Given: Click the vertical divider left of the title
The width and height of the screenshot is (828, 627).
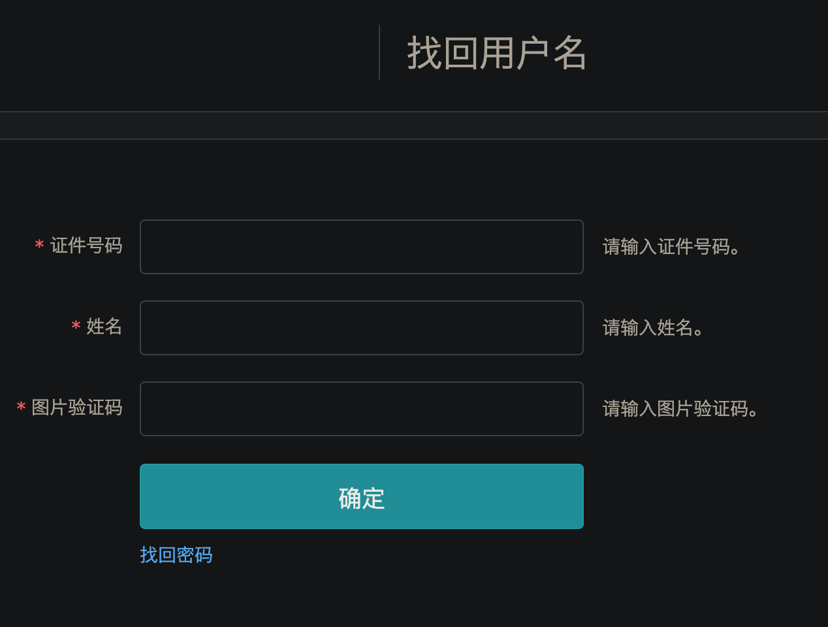Looking at the screenshot, I should point(379,52).
